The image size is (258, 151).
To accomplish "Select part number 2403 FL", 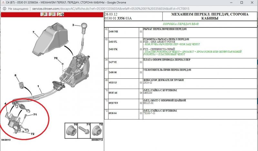I will coord(113,42).
